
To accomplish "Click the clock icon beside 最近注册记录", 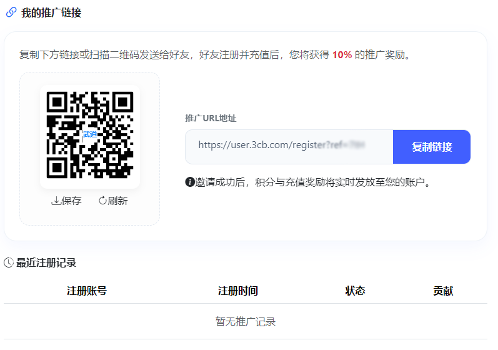I will pos(9,262).
